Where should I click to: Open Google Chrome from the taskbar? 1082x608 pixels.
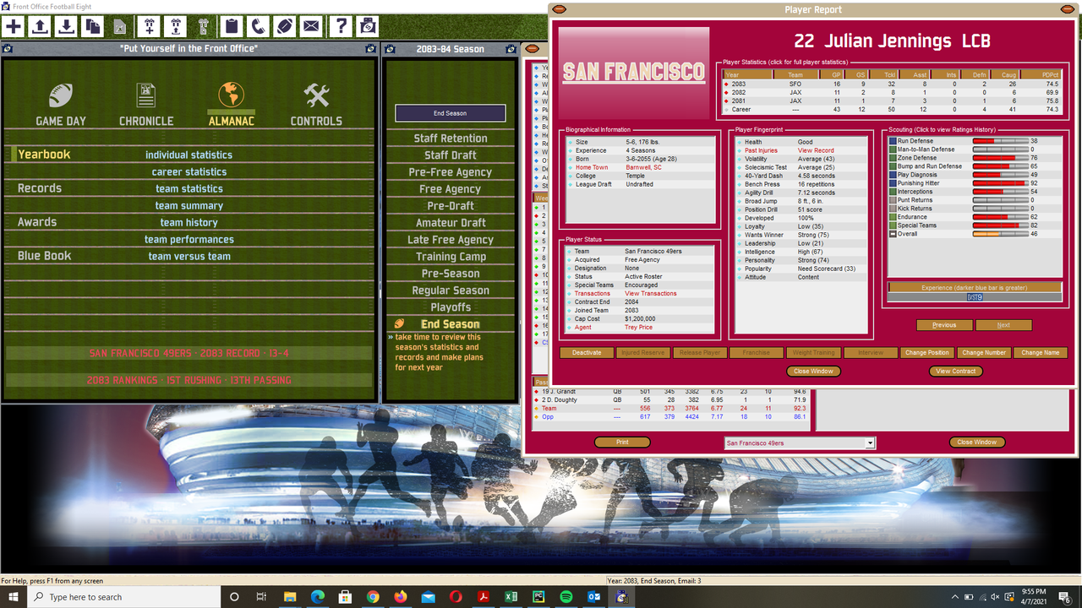click(373, 597)
